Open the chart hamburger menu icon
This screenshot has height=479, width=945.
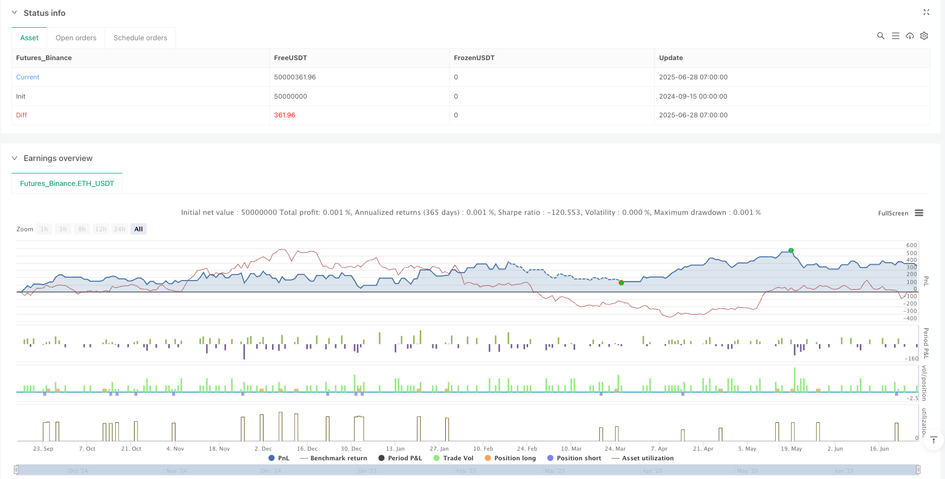pos(919,213)
